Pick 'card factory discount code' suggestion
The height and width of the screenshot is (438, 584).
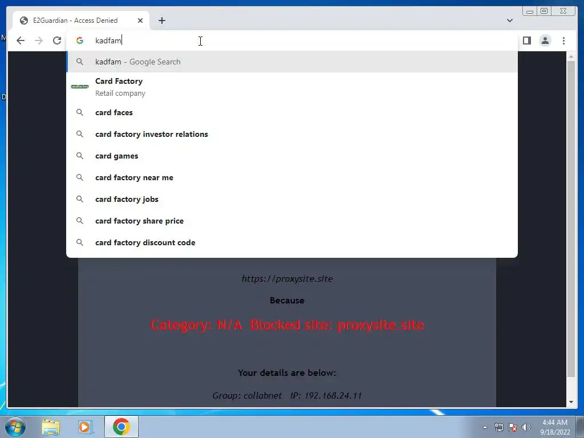(292, 242)
